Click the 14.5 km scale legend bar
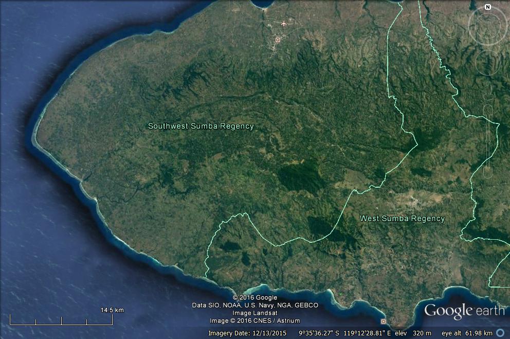510x339 pixels. 61,321
